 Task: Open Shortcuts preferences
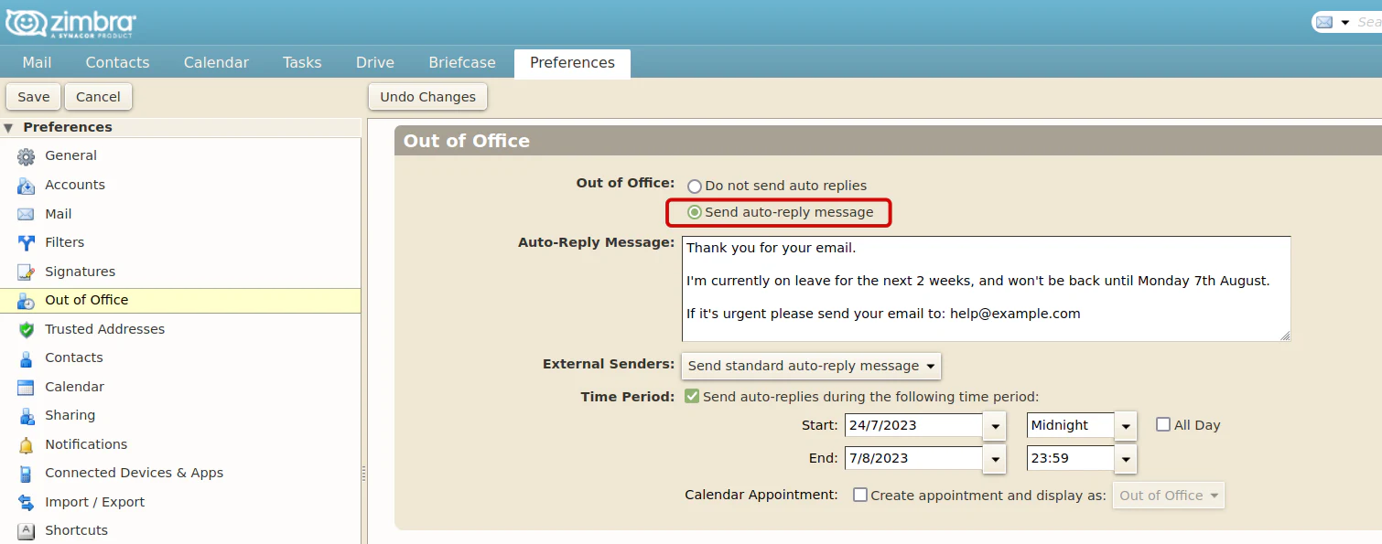(180, 530)
